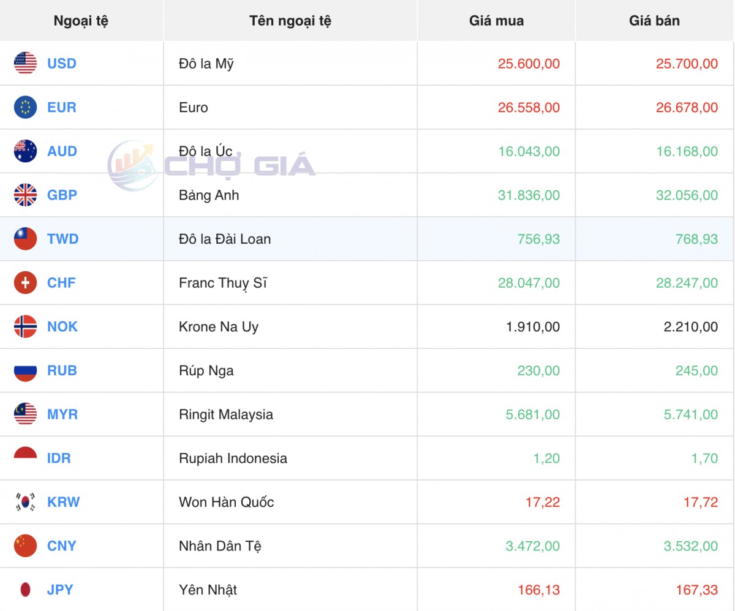This screenshot has width=735, height=611.
Task: Click the South Korean flag icon
Action: 25,502
